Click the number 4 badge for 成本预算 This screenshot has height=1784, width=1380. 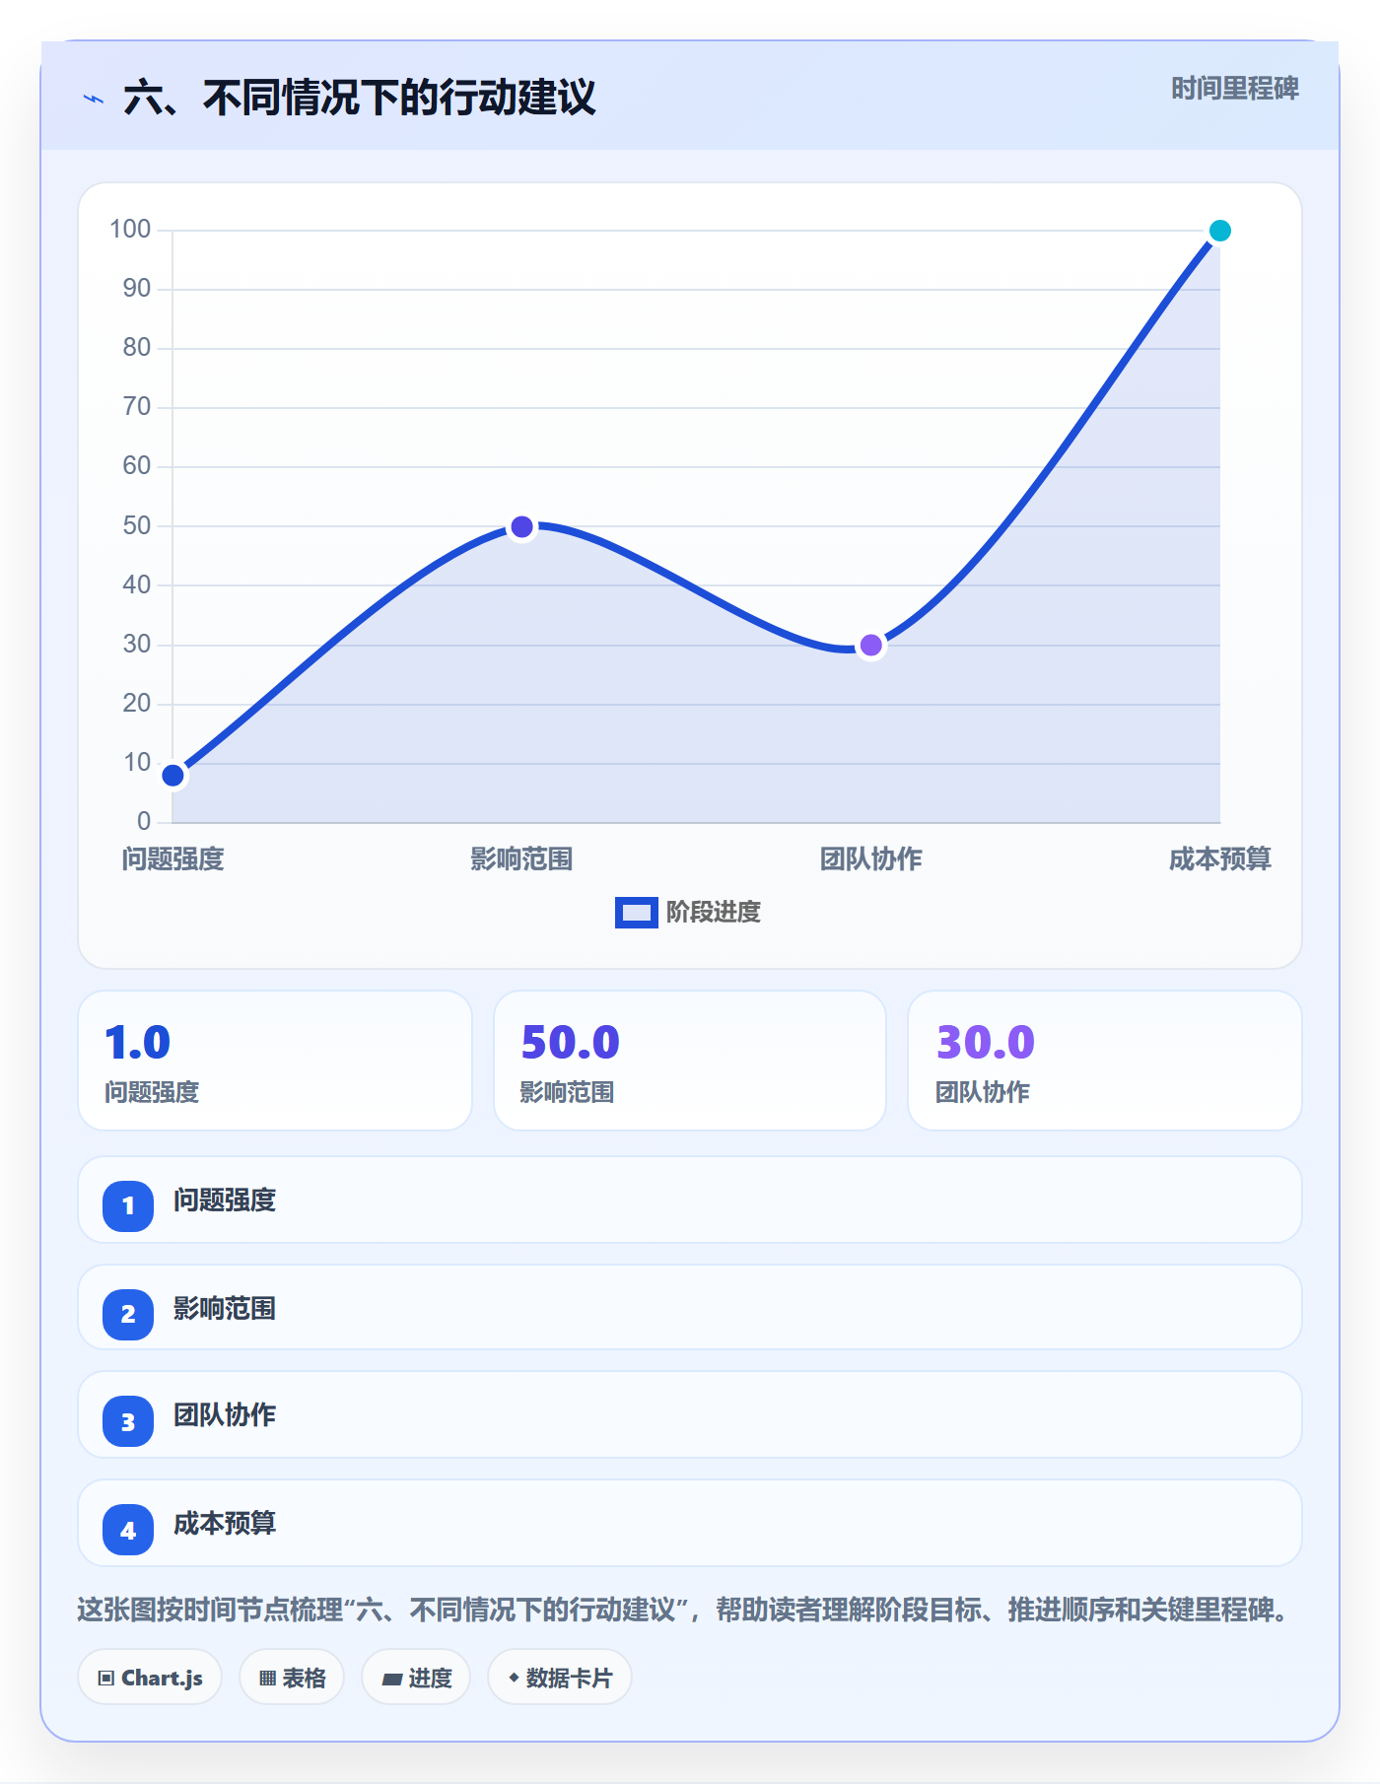click(128, 1530)
